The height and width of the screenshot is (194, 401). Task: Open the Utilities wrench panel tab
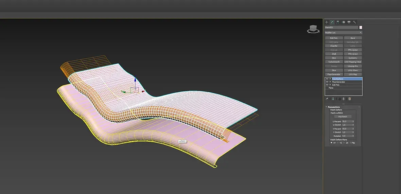[x=354, y=22]
